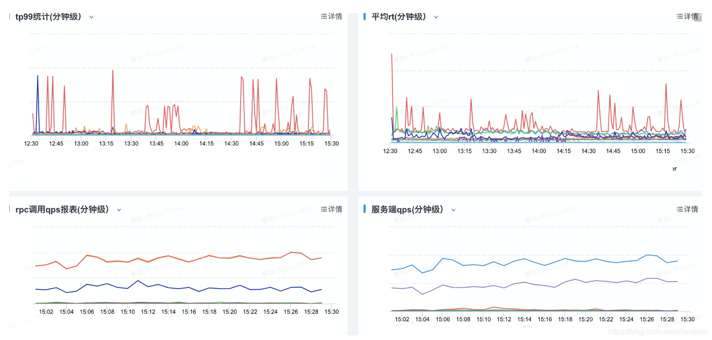The width and height of the screenshot is (712, 340).
Task: Click 15:15 label on 平均rt chart axis
Action: (663, 151)
